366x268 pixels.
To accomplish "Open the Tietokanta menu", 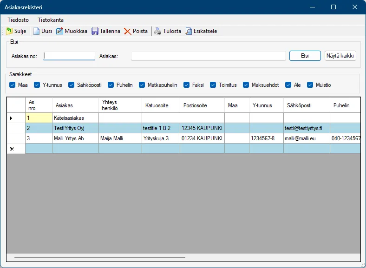I will click(x=51, y=20).
